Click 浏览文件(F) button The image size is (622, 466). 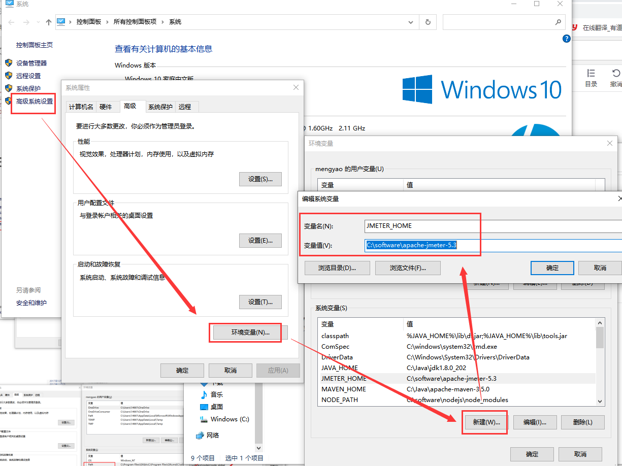408,268
